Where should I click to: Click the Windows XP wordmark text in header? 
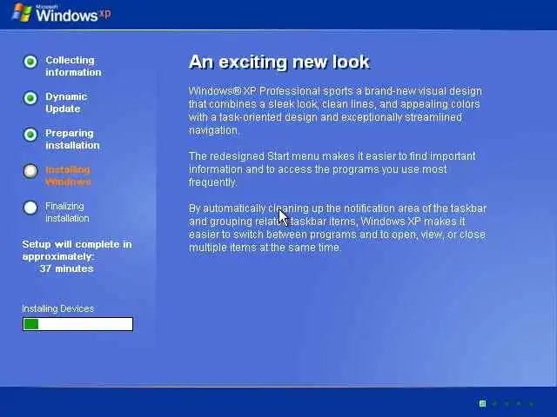(x=73, y=14)
